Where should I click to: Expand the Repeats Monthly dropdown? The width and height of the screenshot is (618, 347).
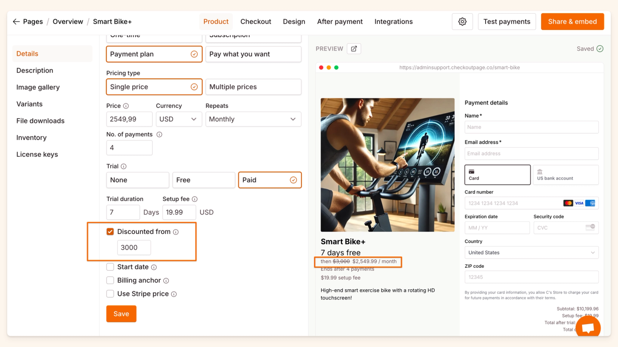click(253, 119)
